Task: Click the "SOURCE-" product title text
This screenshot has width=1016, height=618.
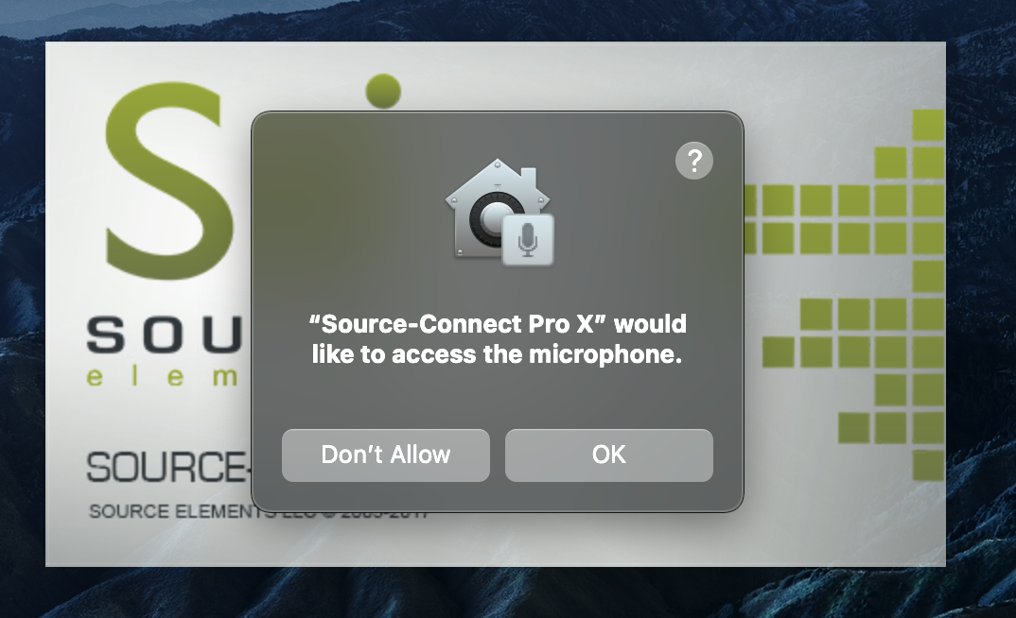Action: coord(168,467)
